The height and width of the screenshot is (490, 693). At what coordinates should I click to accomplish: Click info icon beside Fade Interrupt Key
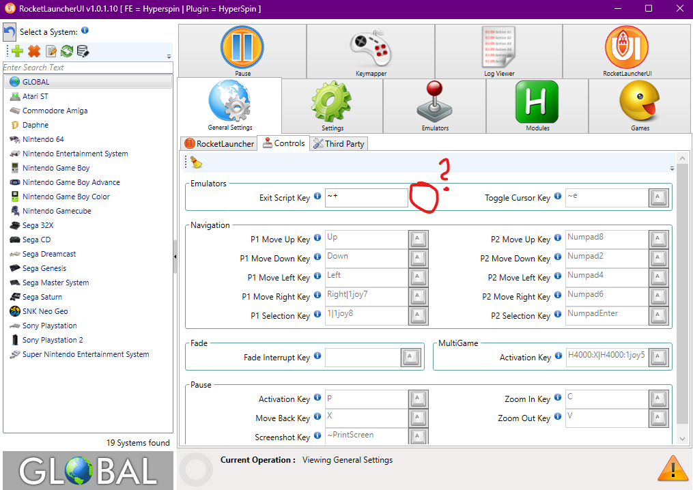pos(317,356)
